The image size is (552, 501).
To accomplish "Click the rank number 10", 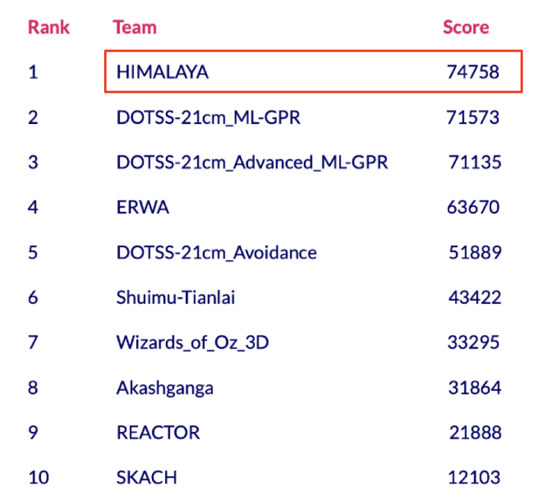I will click(x=37, y=477).
